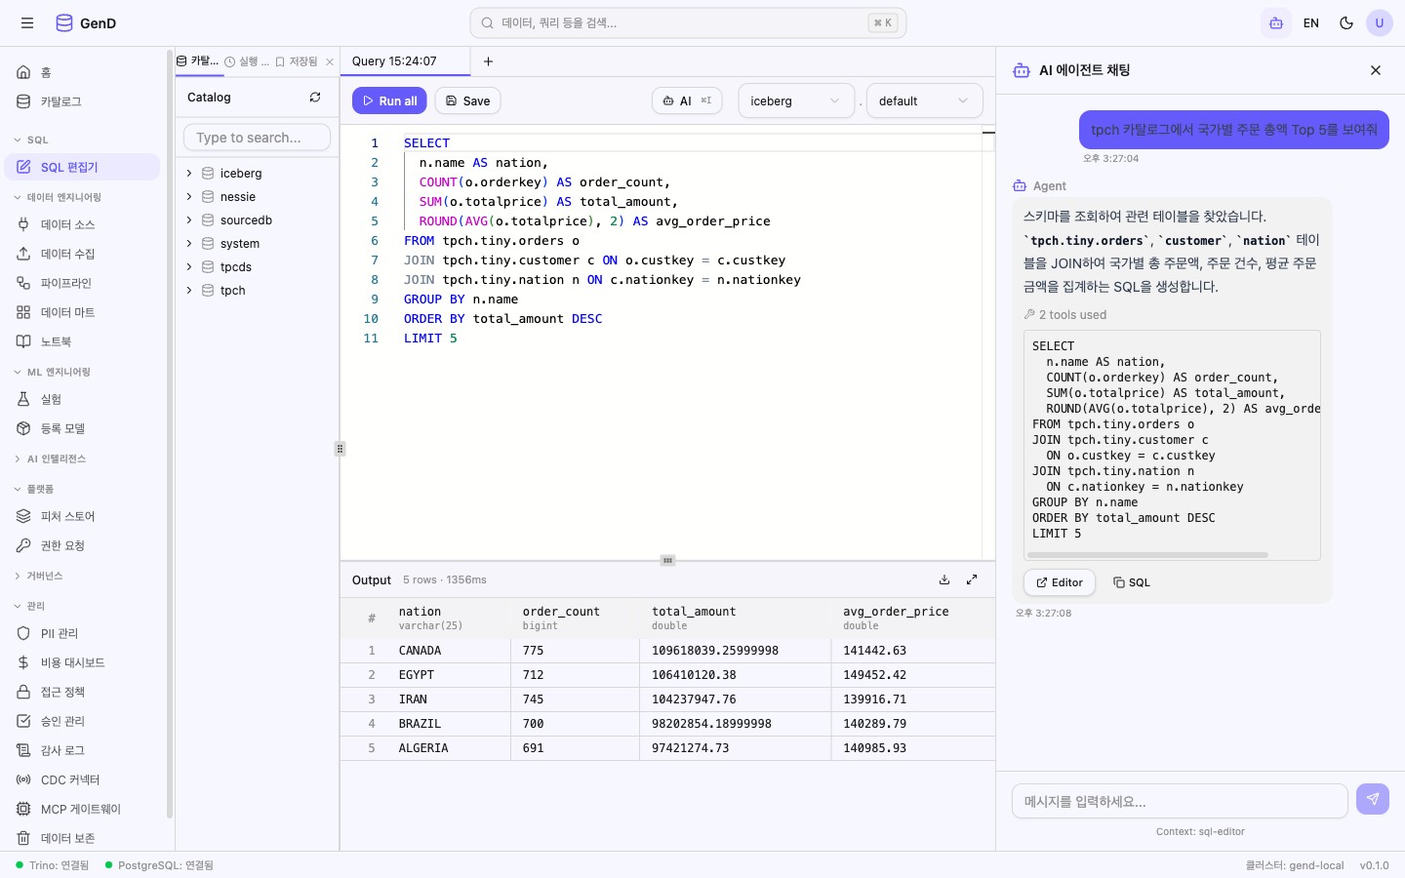Screen dimensions: 1405x878
Task: Run the query with Run all
Action: [x=389, y=100]
